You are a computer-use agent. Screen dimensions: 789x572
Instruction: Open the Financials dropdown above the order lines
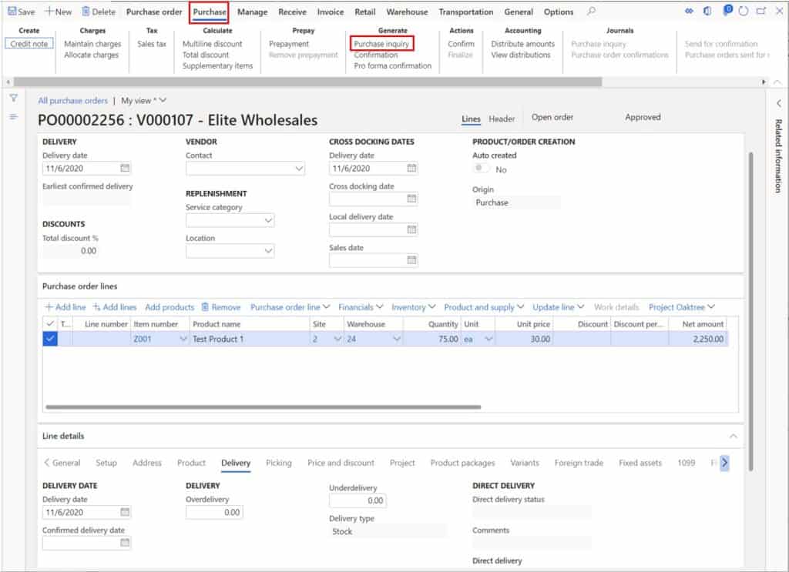(x=359, y=306)
